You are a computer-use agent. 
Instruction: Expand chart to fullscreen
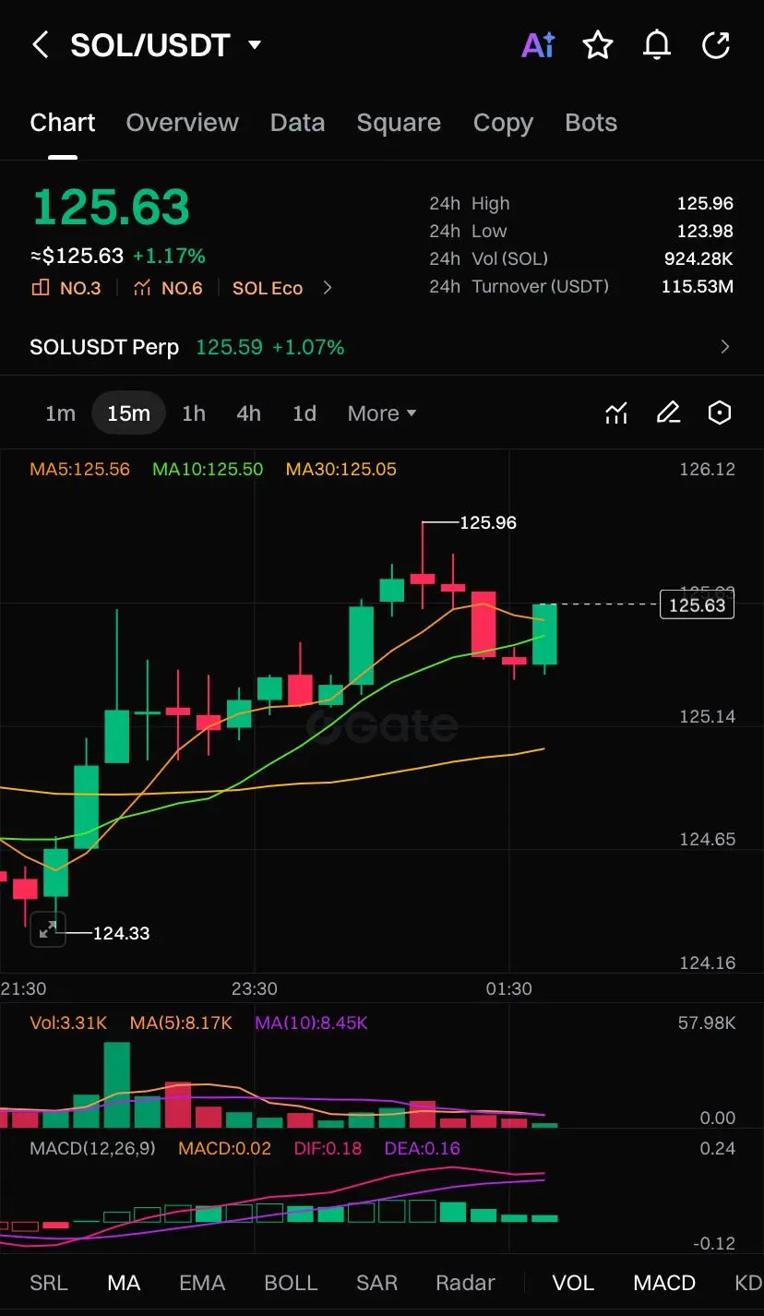point(48,928)
